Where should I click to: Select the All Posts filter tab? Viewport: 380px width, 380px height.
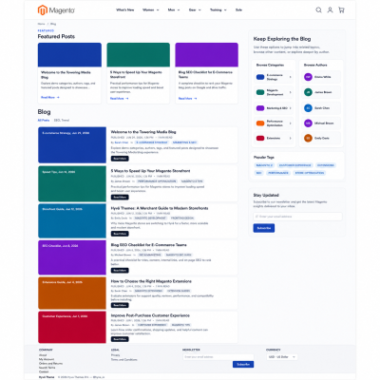tap(44, 121)
